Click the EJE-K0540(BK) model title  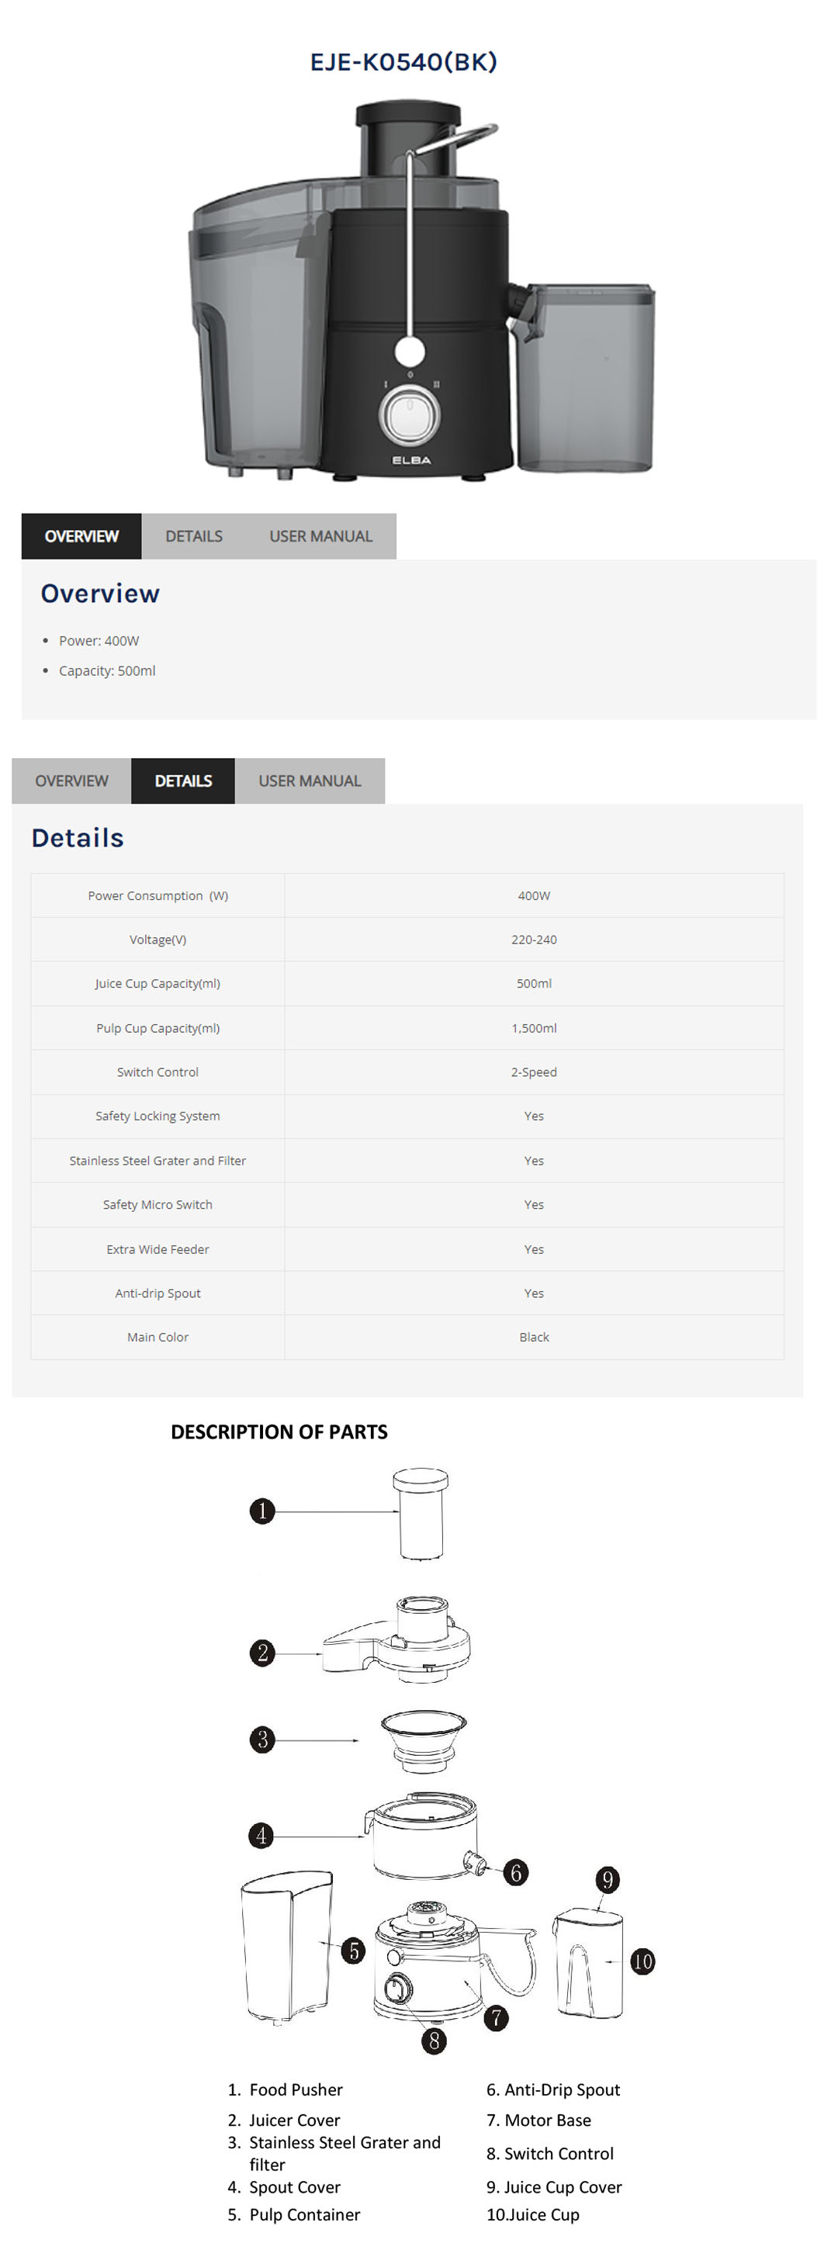403,62
